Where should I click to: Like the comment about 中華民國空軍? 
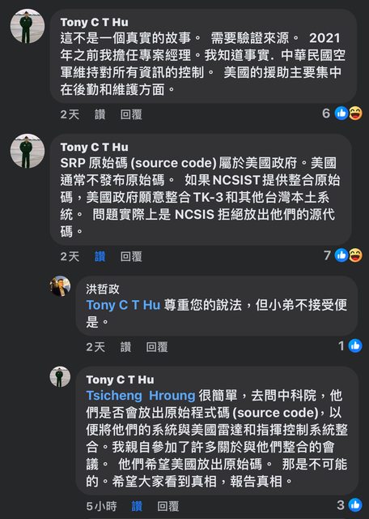tap(100, 115)
